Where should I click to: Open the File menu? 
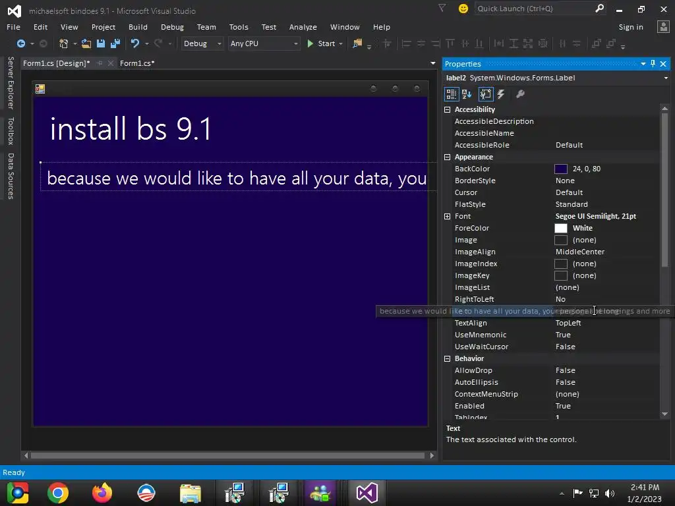click(x=13, y=27)
